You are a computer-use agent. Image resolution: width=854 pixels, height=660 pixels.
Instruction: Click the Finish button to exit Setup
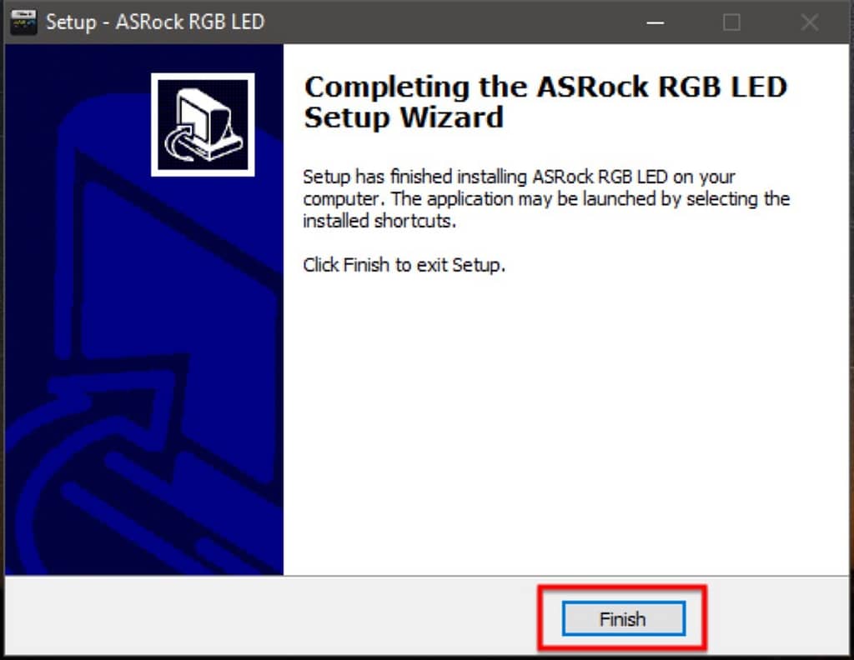[x=624, y=618]
